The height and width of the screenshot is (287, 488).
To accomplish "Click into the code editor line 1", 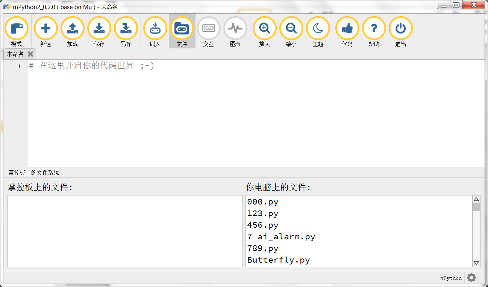I will pos(256,66).
